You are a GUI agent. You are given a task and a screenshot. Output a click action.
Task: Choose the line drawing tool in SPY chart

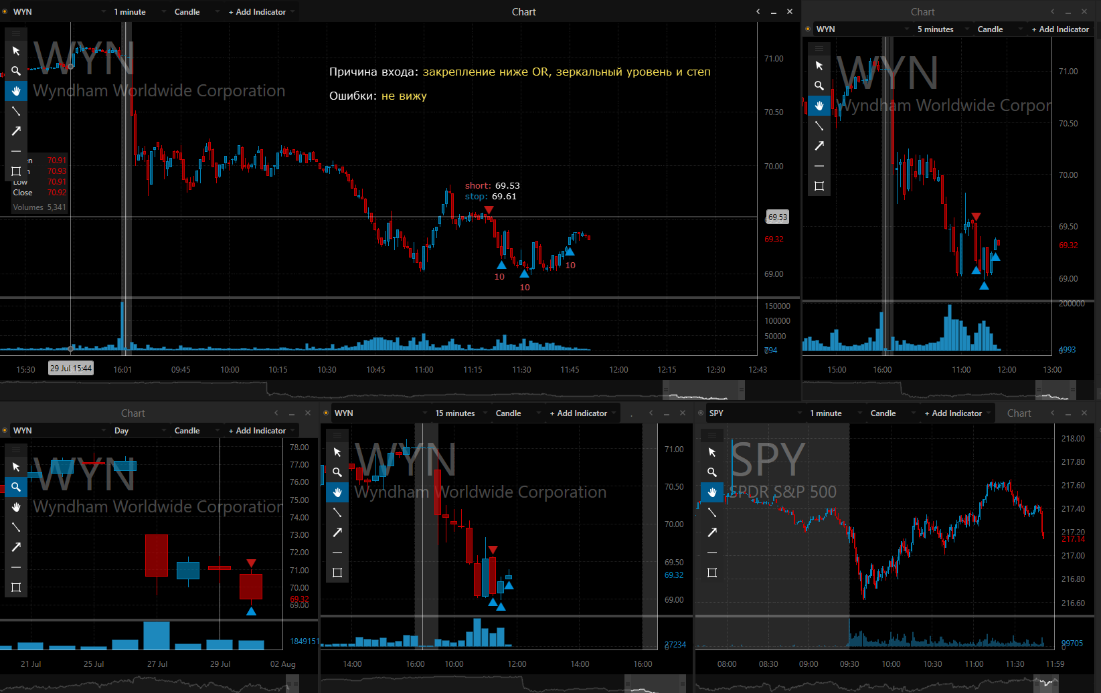[x=712, y=512]
